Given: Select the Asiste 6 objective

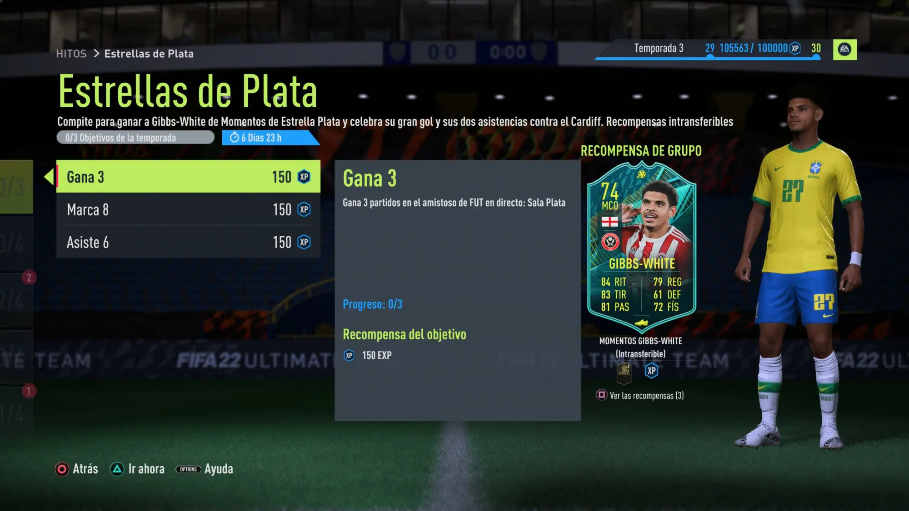Looking at the screenshot, I should click(188, 242).
